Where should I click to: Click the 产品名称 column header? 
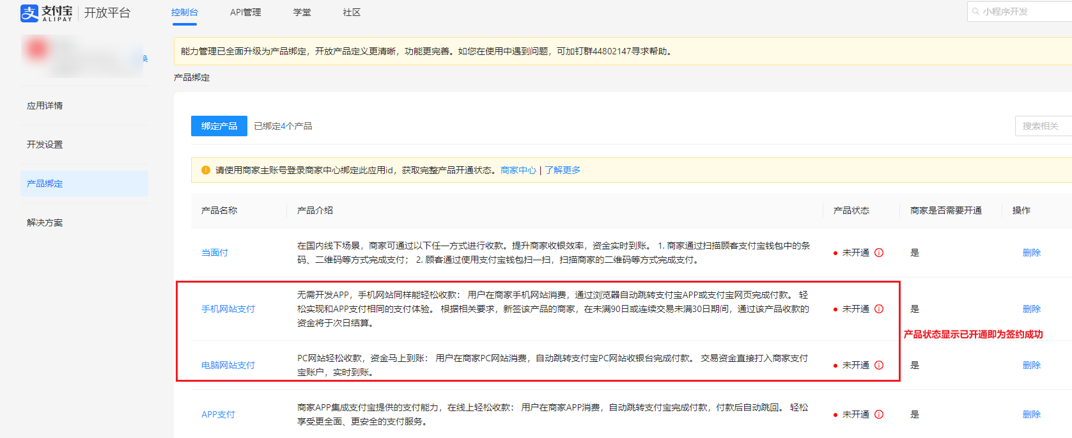pyautogui.click(x=219, y=210)
